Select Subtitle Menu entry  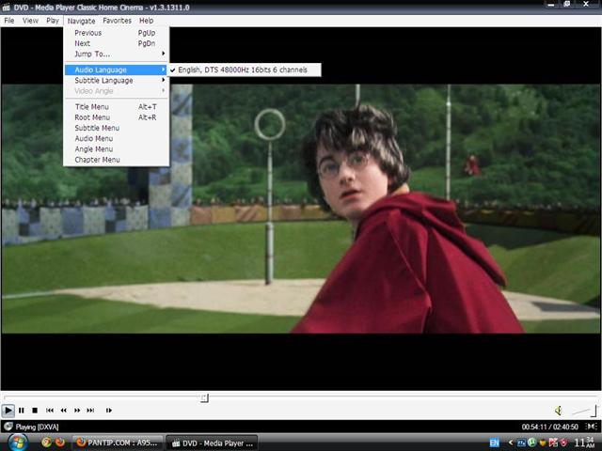coord(117,128)
